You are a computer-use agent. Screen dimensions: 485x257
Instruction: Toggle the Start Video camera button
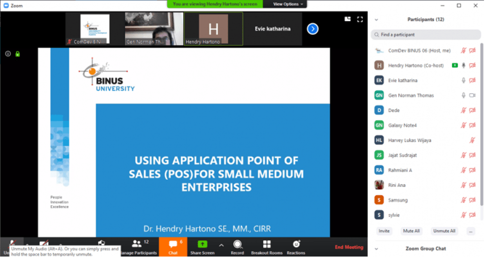coord(44,243)
